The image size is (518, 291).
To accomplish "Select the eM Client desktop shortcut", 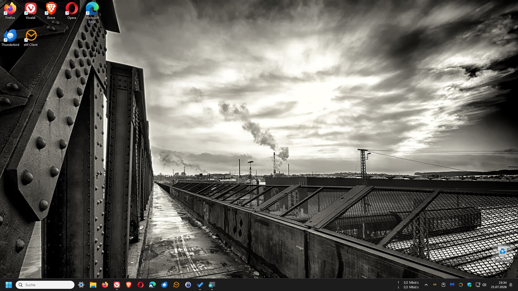I will 31,38.
